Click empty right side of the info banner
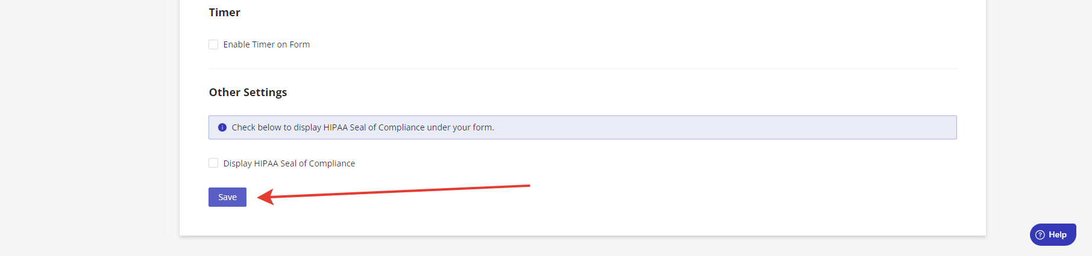This screenshot has width=1092, height=256. coord(723,127)
